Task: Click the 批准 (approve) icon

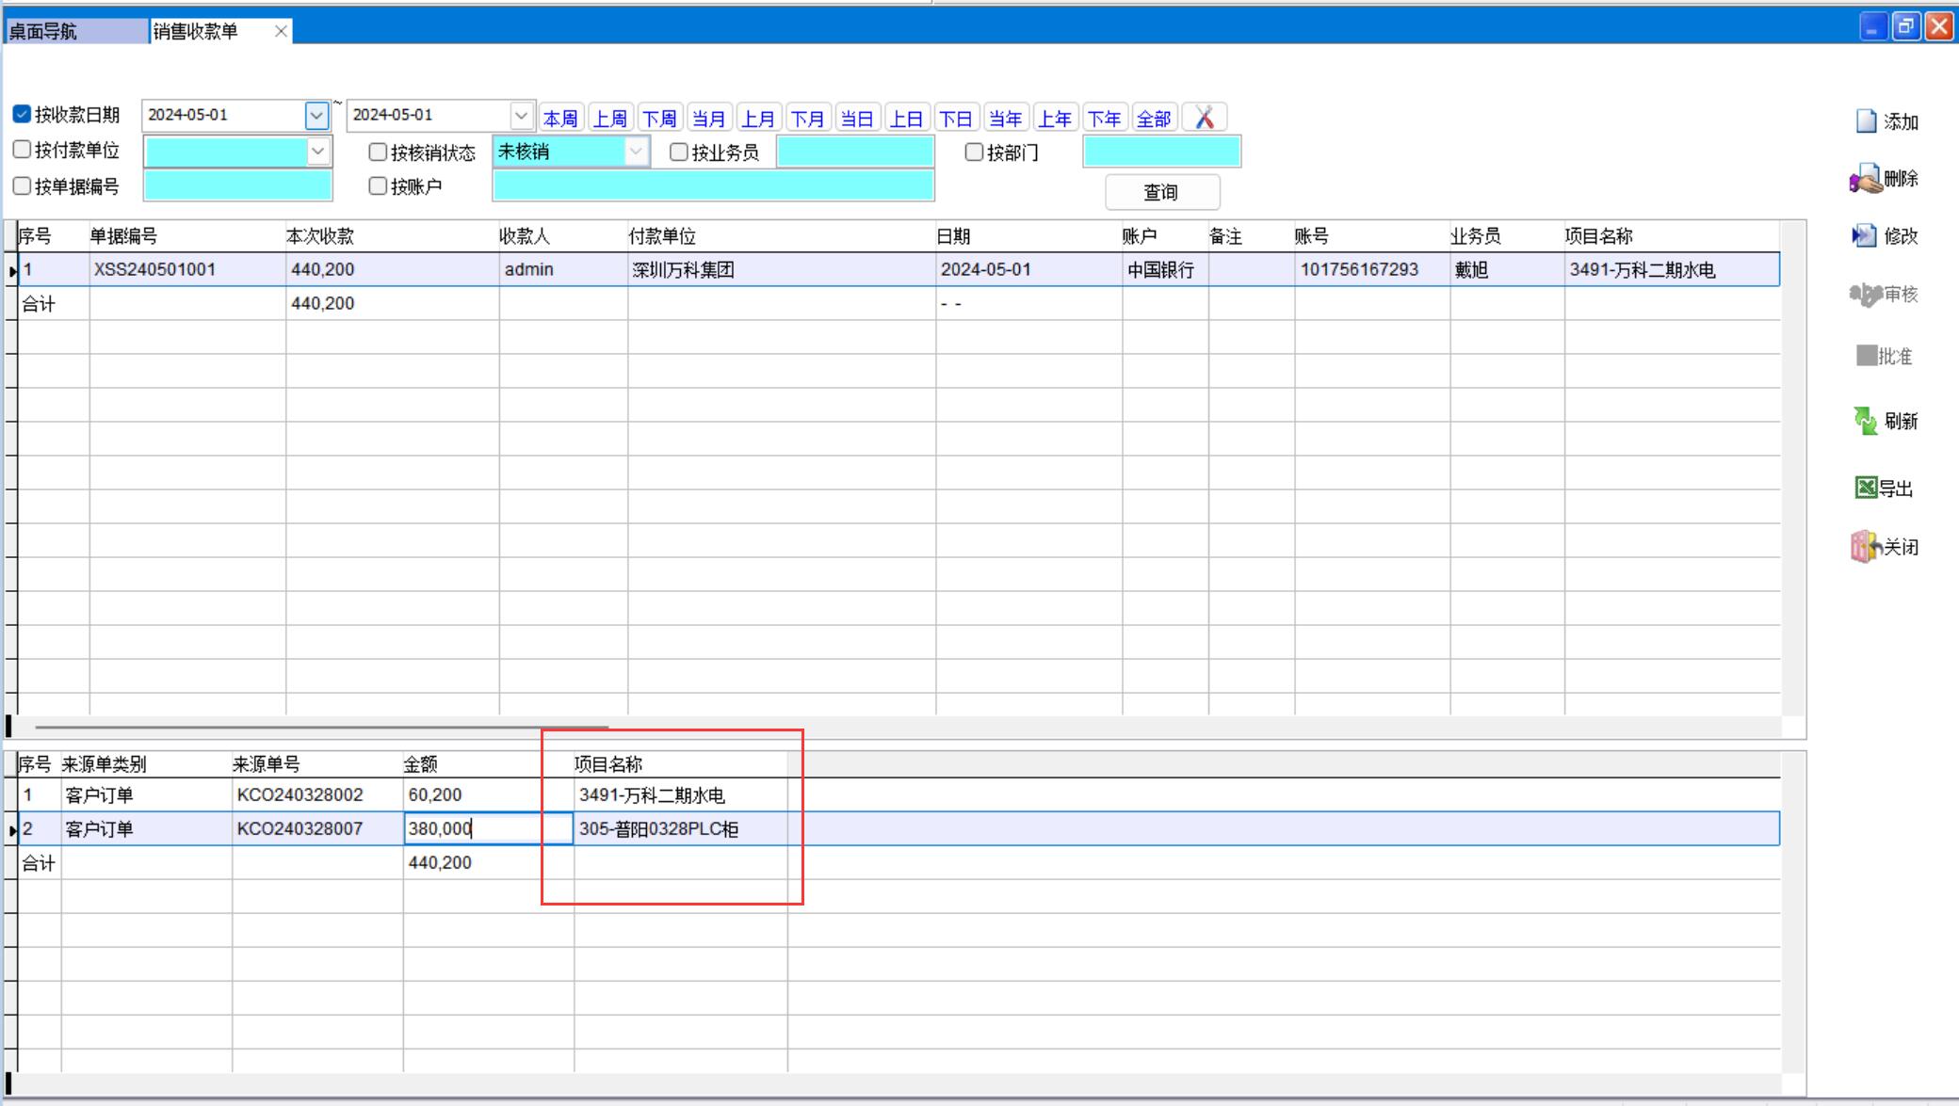Action: [1866, 356]
